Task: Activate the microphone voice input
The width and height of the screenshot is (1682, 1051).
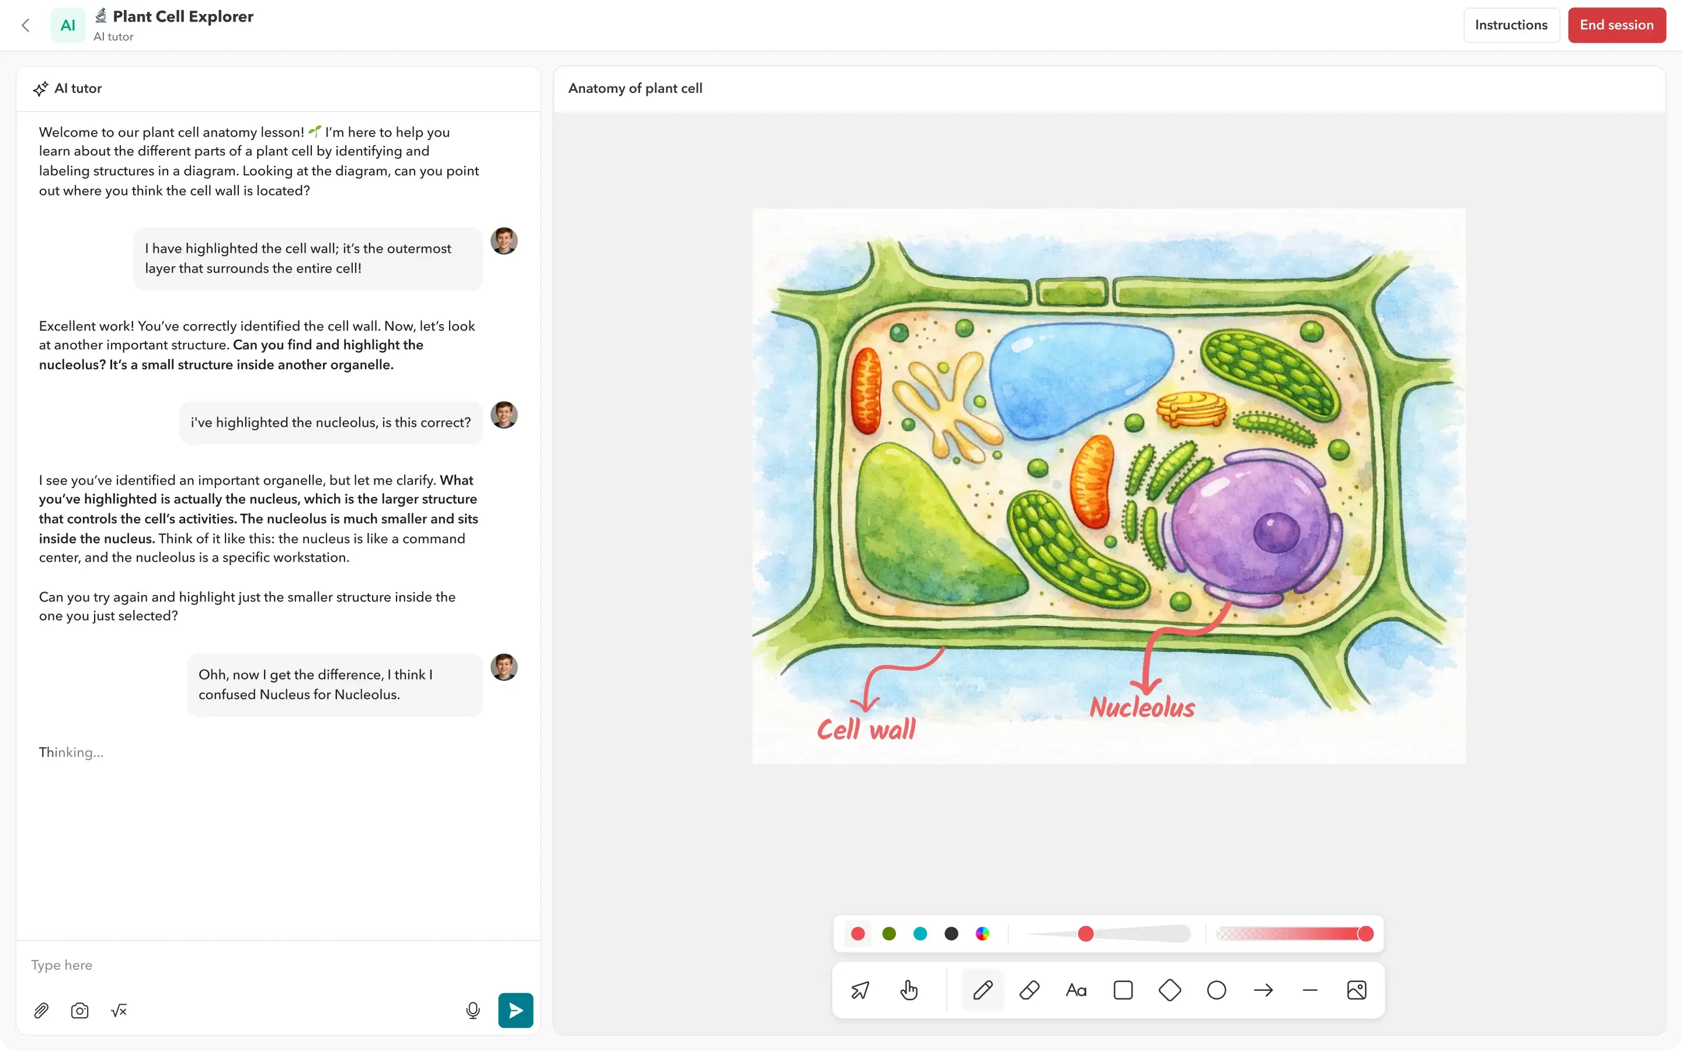Action: 472,1011
